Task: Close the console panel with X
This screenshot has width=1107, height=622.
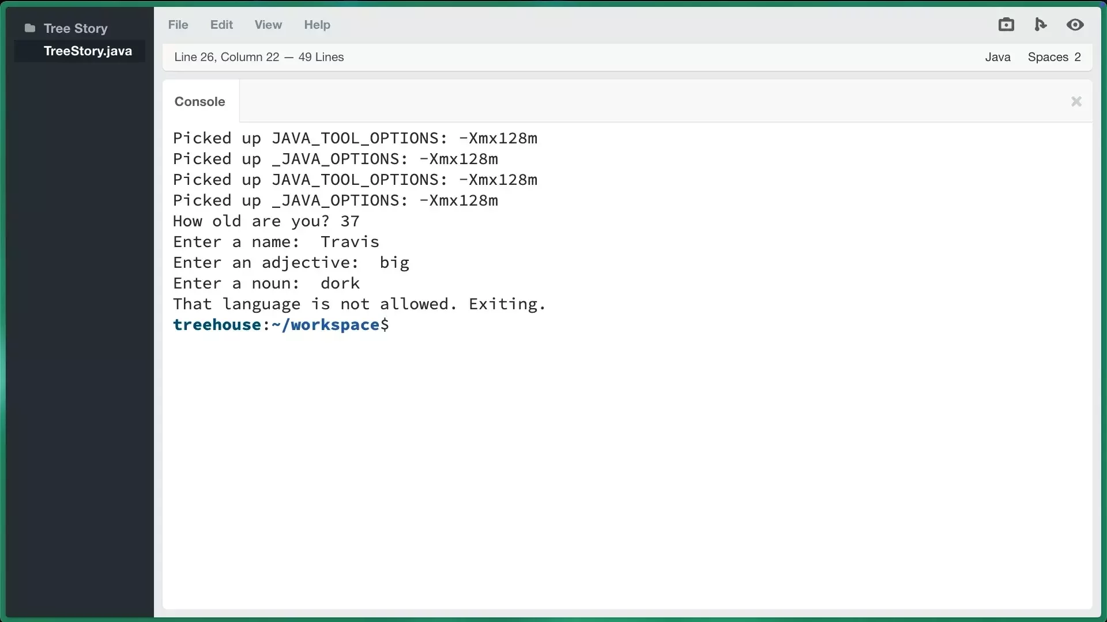Action: pos(1076,101)
